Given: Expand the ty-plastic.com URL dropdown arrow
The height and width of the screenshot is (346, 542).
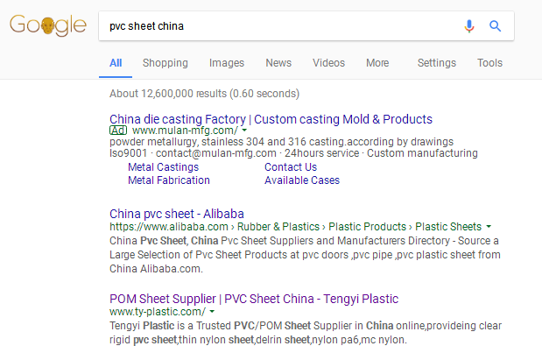Looking at the screenshot, I should pos(212,312).
